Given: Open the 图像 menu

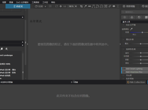Looking at the screenshot, I should 11,2.
